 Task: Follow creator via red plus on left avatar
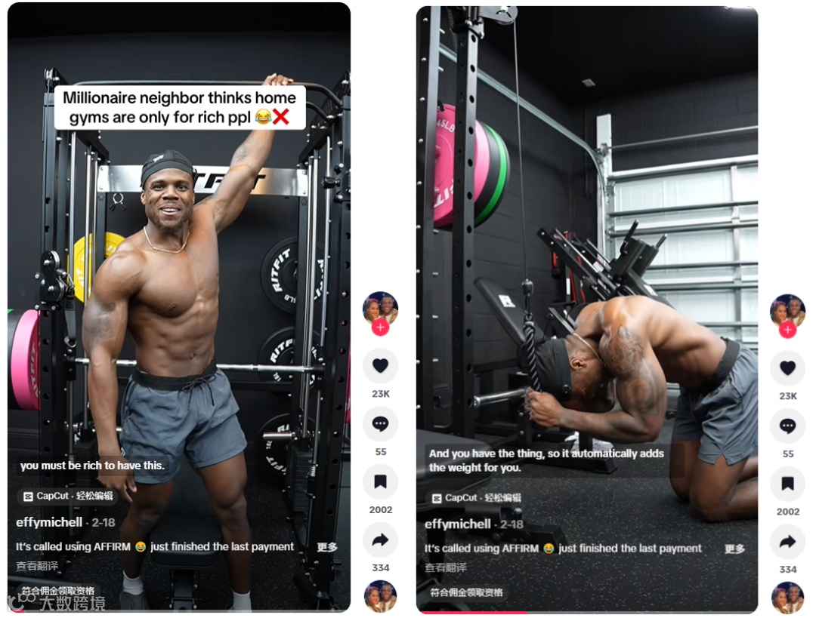point(380,327)
